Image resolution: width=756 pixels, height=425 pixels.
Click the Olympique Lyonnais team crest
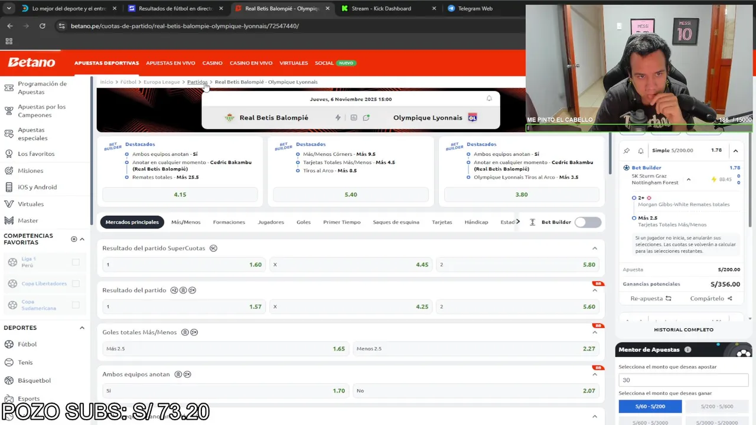coord(472,117)
